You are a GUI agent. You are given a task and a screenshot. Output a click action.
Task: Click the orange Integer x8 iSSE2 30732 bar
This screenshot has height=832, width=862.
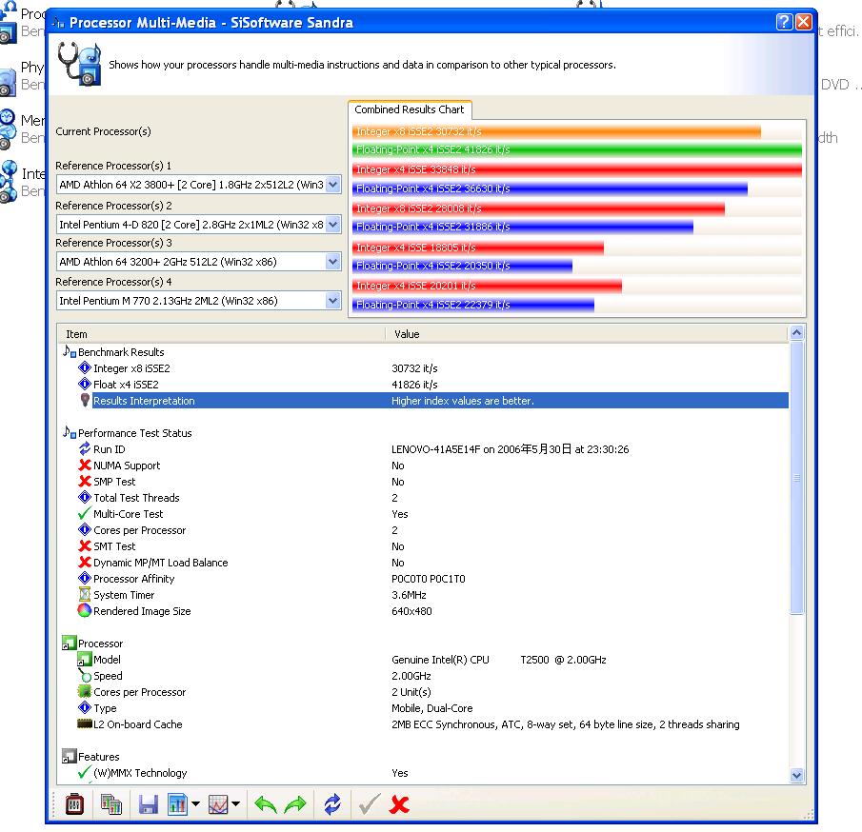click(x=556, y=131)
